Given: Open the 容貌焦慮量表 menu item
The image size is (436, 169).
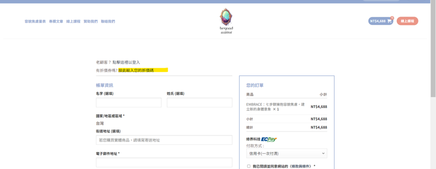Looking at the screenshot, I should [35, 21].
